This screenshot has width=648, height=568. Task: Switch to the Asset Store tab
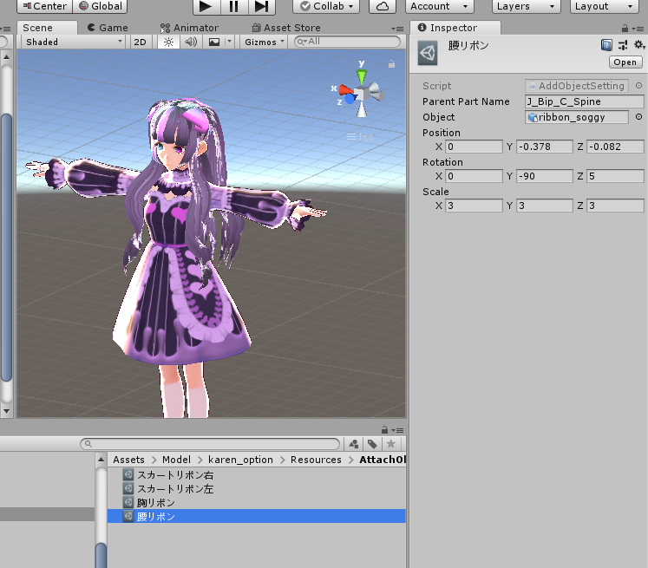pyautogui.click(x=286, y=28)
